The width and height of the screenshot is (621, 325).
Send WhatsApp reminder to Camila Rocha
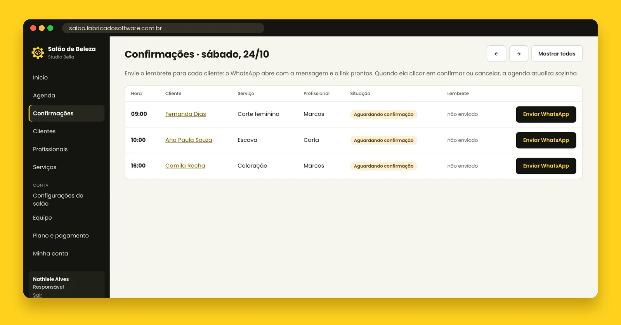[x=546, y=166]
